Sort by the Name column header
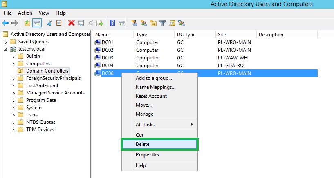Screen dimensions: 334x178 (x=113, y=35)
